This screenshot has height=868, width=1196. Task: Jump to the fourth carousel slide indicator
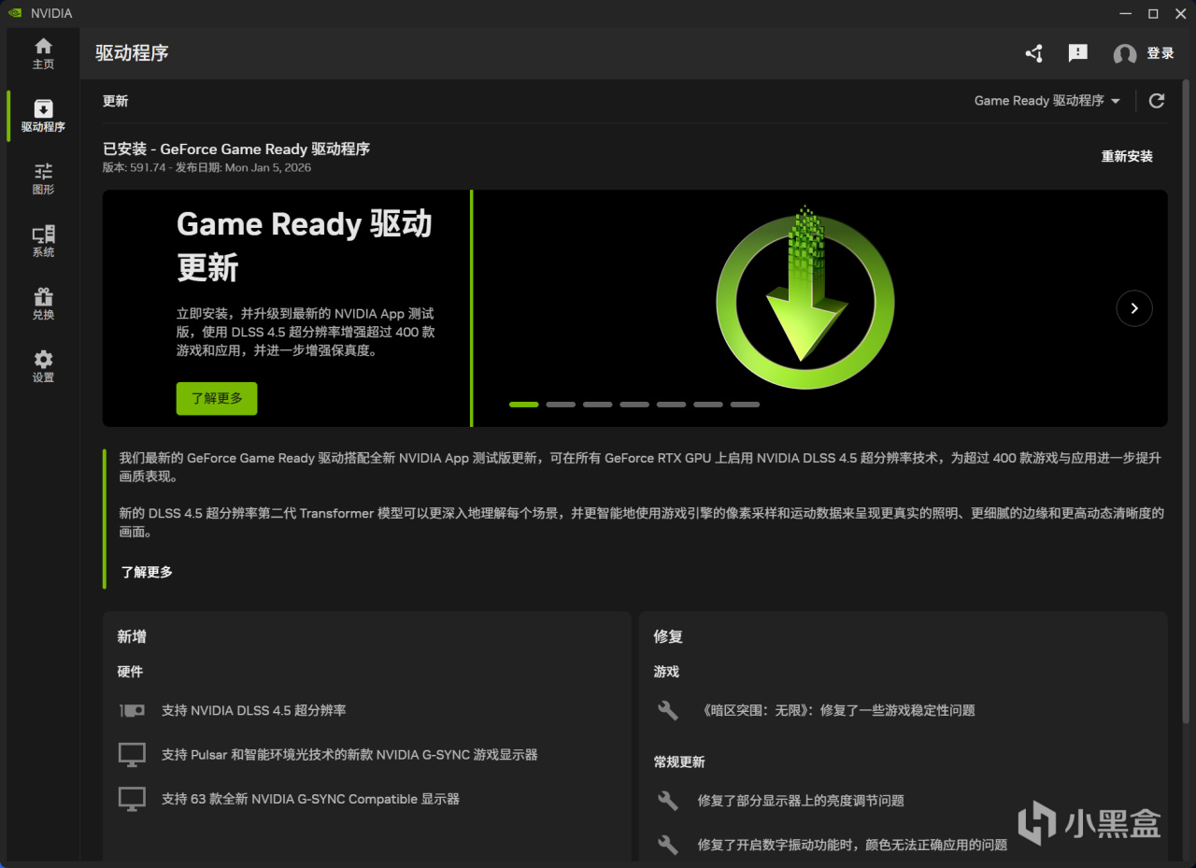[x=634, y=405]
